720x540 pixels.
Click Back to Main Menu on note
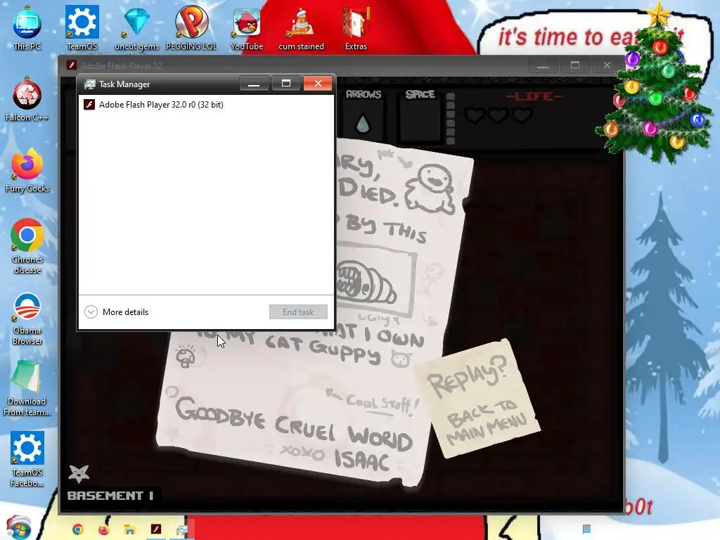coord(487,422)
